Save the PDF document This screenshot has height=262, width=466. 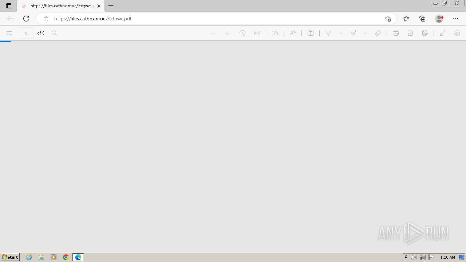(x=410, y=33)
